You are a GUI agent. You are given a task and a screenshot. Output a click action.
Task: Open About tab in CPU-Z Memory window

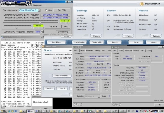tap(148, 51)
